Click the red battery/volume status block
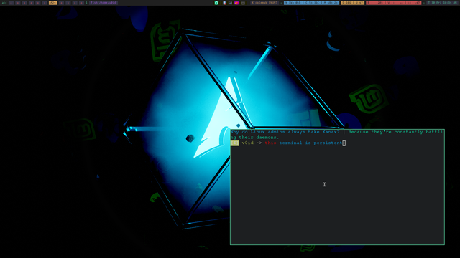This screenshot has height=258, width=460. [x=393, y=3]
